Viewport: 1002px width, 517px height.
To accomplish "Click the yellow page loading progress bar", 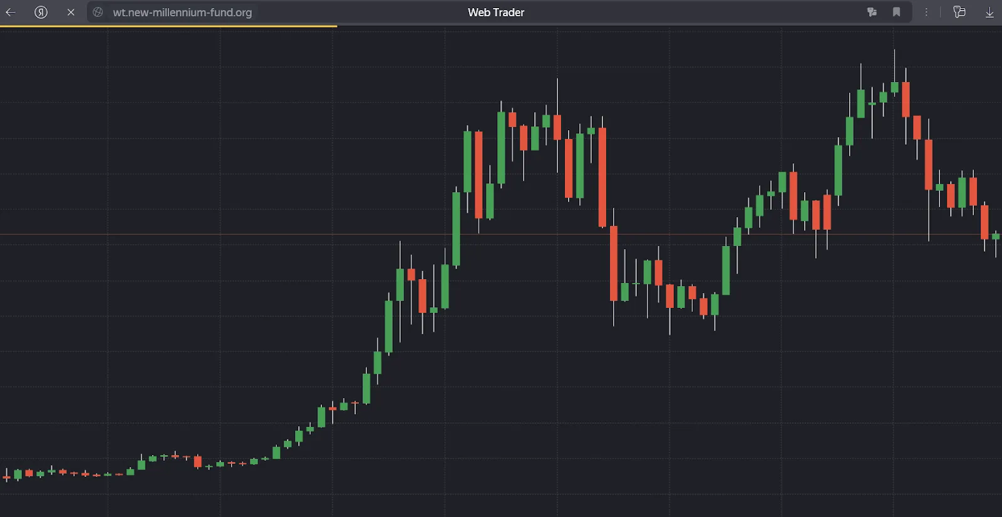I will (x=168, y=26).
